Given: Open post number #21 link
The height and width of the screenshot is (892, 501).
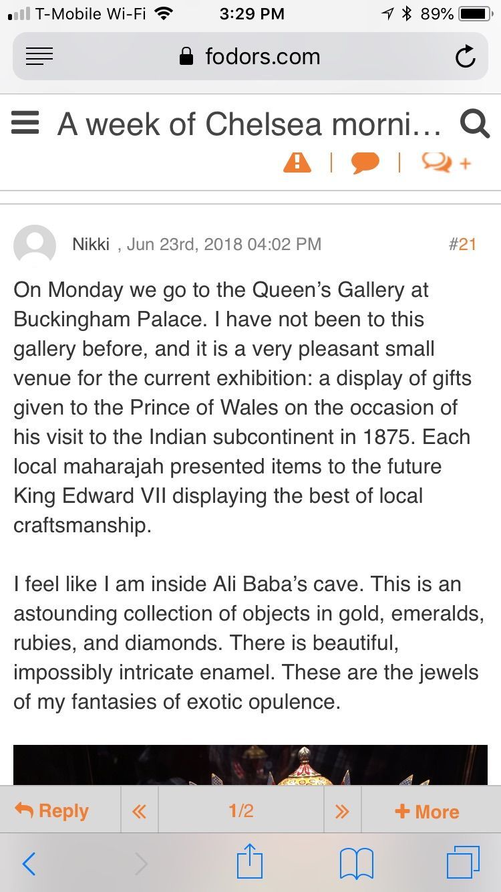Looking at the screenshot, I should coord(462,244).
